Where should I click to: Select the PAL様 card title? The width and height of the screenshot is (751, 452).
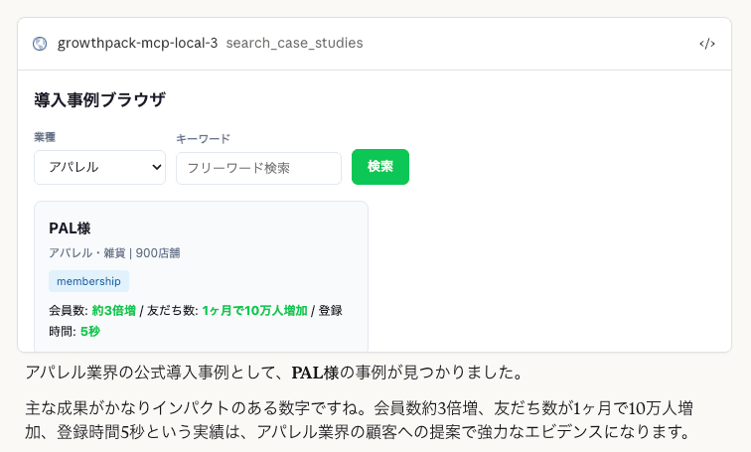70,228
